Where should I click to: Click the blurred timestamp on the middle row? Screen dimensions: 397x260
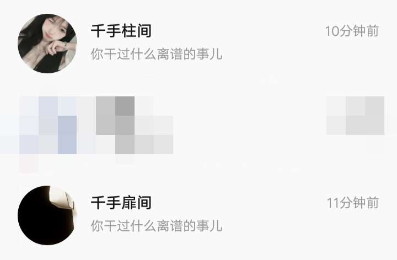pyautogui.click(x=355, y=116)
